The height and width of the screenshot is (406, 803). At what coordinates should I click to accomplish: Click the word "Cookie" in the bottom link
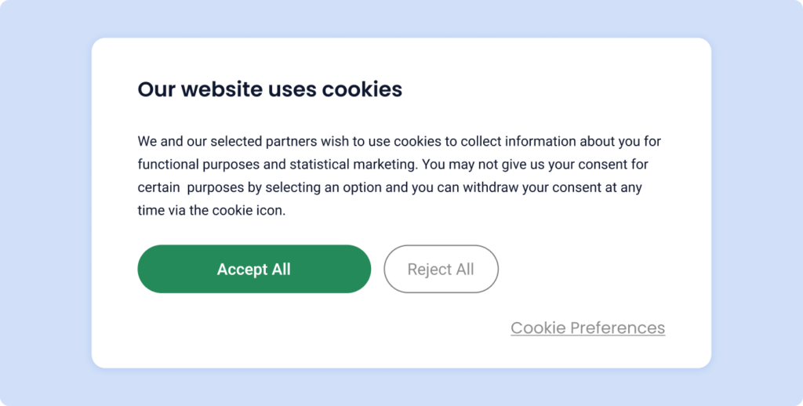538,328
